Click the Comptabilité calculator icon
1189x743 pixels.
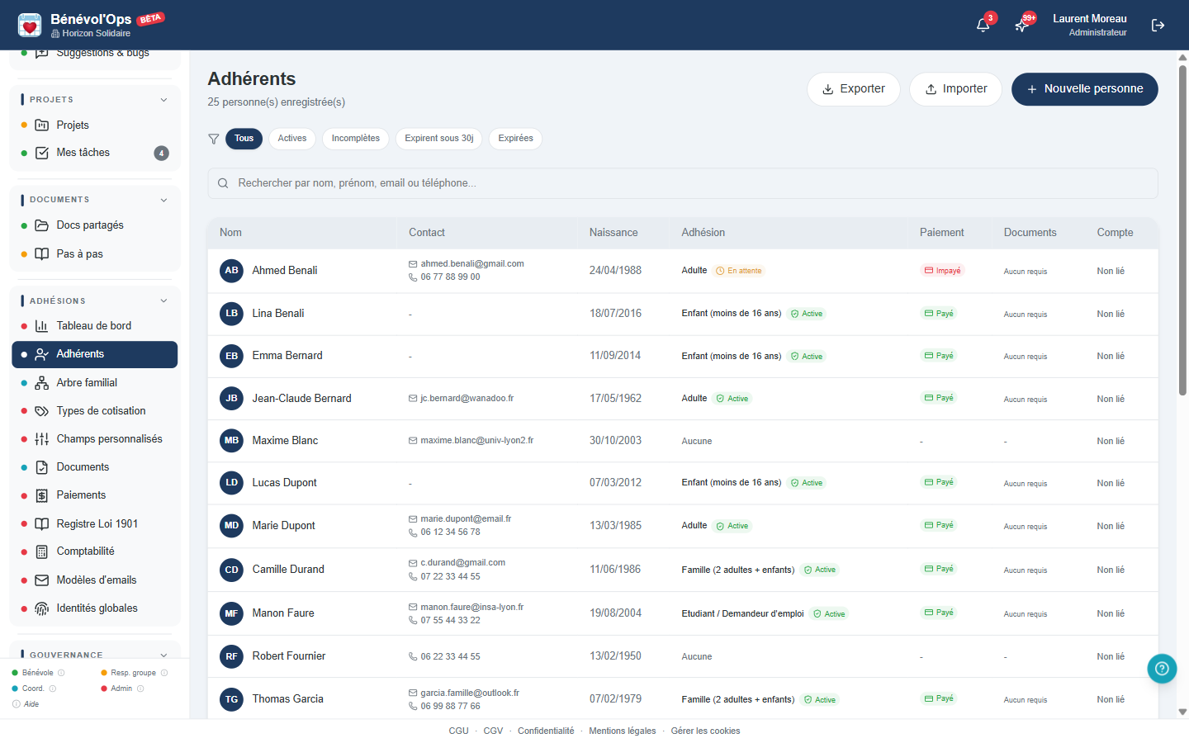click(42, 551)
